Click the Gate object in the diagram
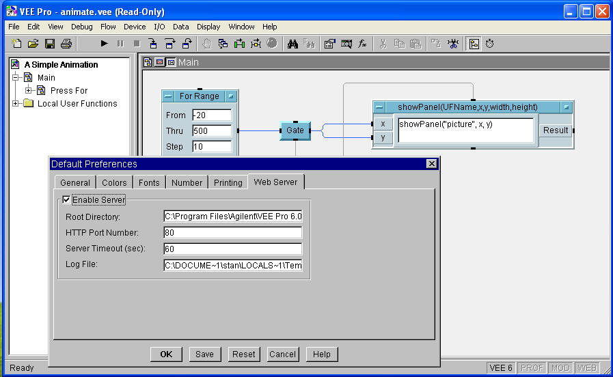613x377 pixels. pyautogui.click(x=295, y=130)
